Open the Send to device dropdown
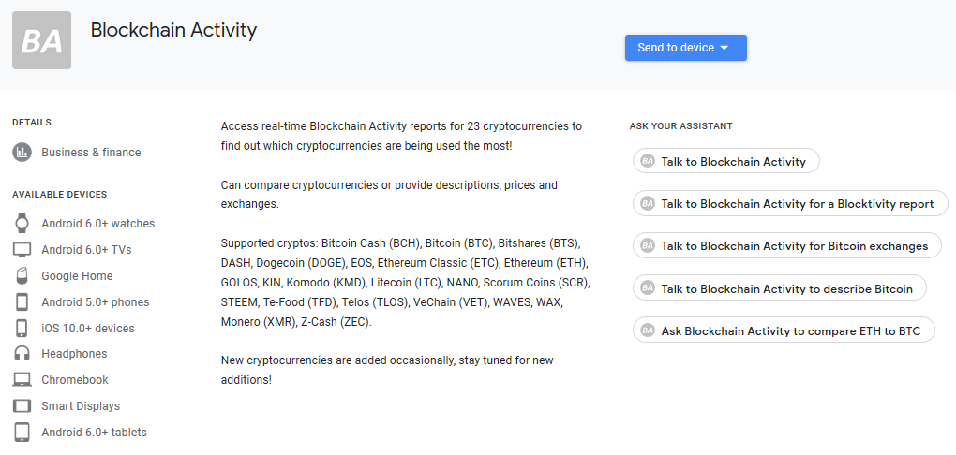The width and height of the screenshot is (956, 455). (x=686, y=48)
